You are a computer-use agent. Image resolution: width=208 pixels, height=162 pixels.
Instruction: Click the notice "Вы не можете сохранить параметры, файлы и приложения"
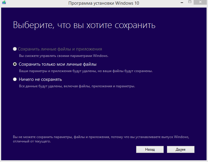[61, 137]
